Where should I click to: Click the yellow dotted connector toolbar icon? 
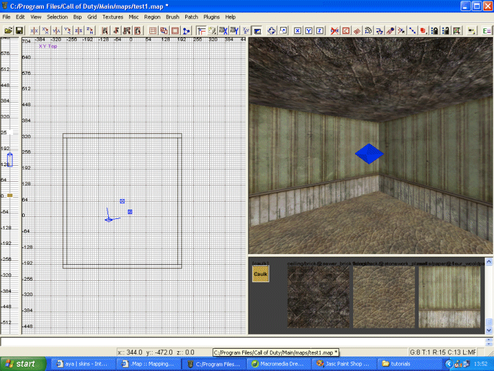472,30
